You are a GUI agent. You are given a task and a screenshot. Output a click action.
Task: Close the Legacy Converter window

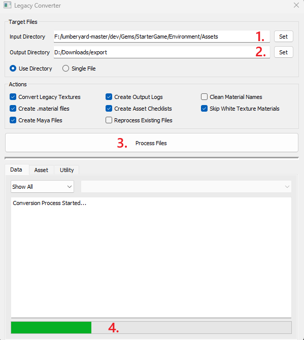coord(296,5)
